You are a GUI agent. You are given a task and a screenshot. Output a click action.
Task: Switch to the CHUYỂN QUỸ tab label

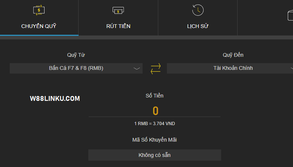point(39,26)
